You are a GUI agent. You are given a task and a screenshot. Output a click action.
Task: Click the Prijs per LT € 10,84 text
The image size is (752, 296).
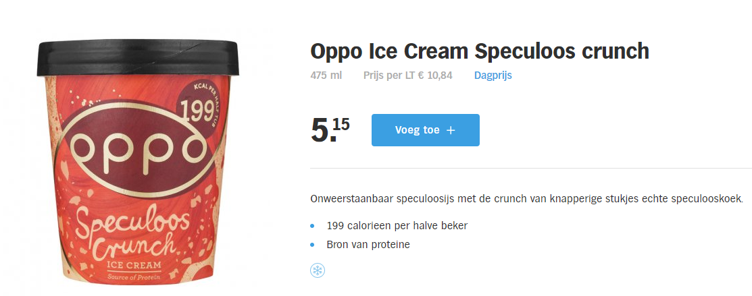click(x=407, y=76)
